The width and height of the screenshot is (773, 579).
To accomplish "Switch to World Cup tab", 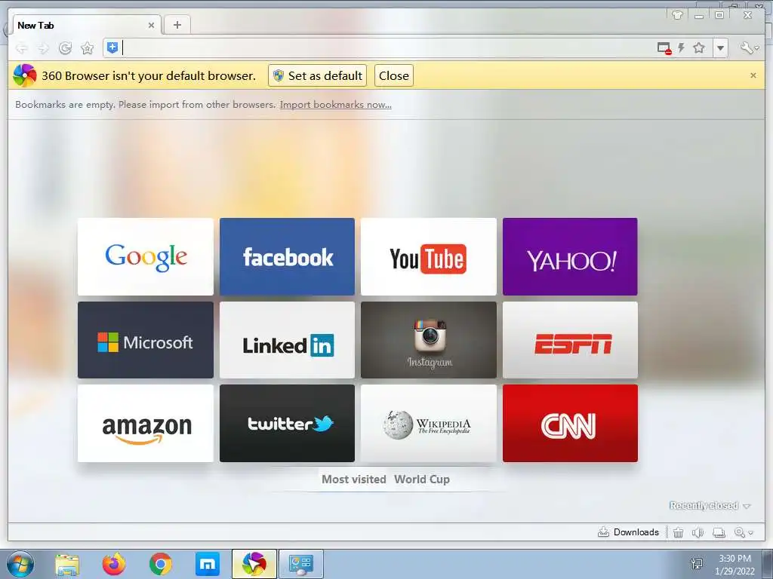I will 422,479.
